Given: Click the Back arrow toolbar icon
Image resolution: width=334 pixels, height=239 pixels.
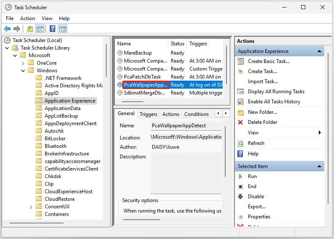Looking at the screenshot, I should coord(7,29).
